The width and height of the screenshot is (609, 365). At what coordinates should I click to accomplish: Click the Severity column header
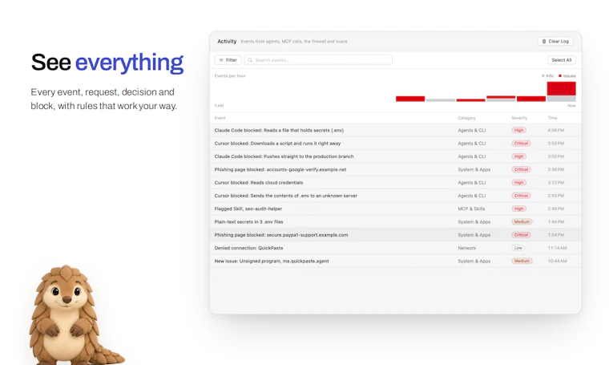pos(519,118)
